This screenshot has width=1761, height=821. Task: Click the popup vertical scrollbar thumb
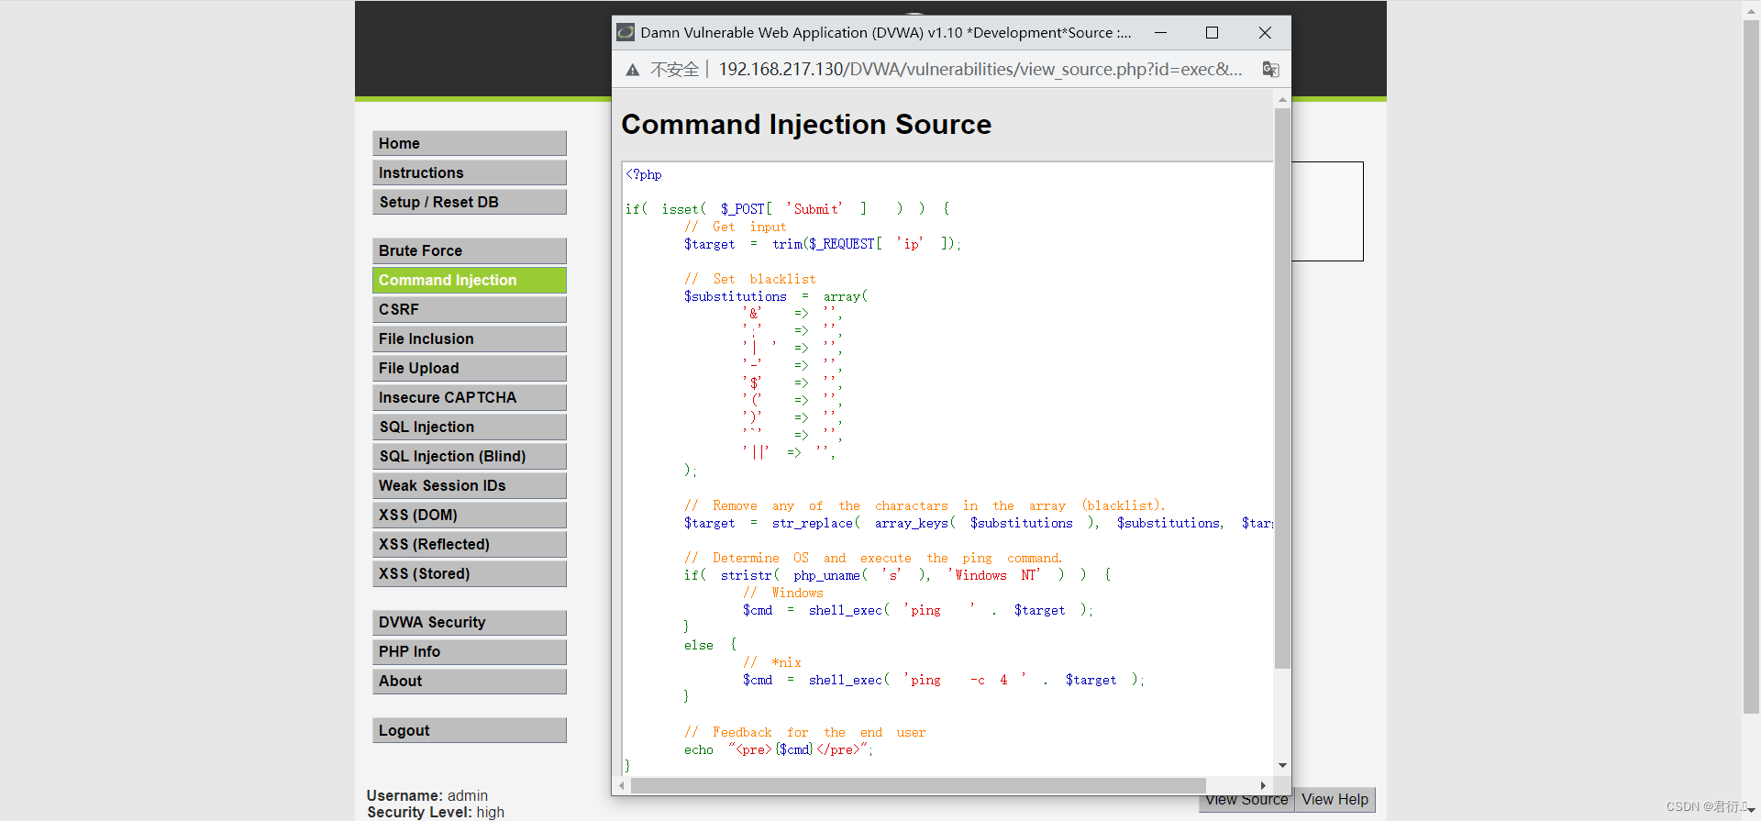(x=1282, y=389)
